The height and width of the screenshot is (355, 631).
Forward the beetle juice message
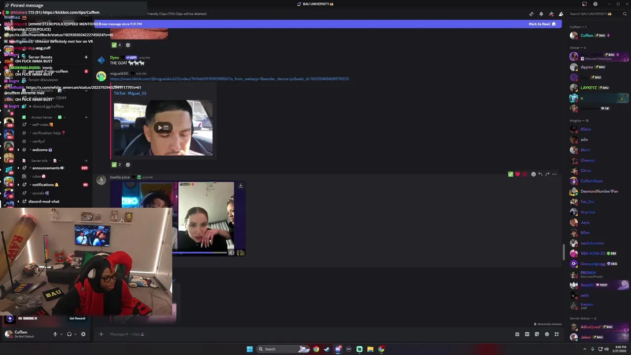point(547,174)
